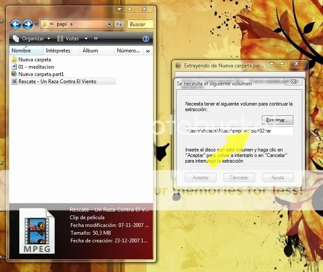
Task: Go back with the blue back arrow
Action: point(15,24)
